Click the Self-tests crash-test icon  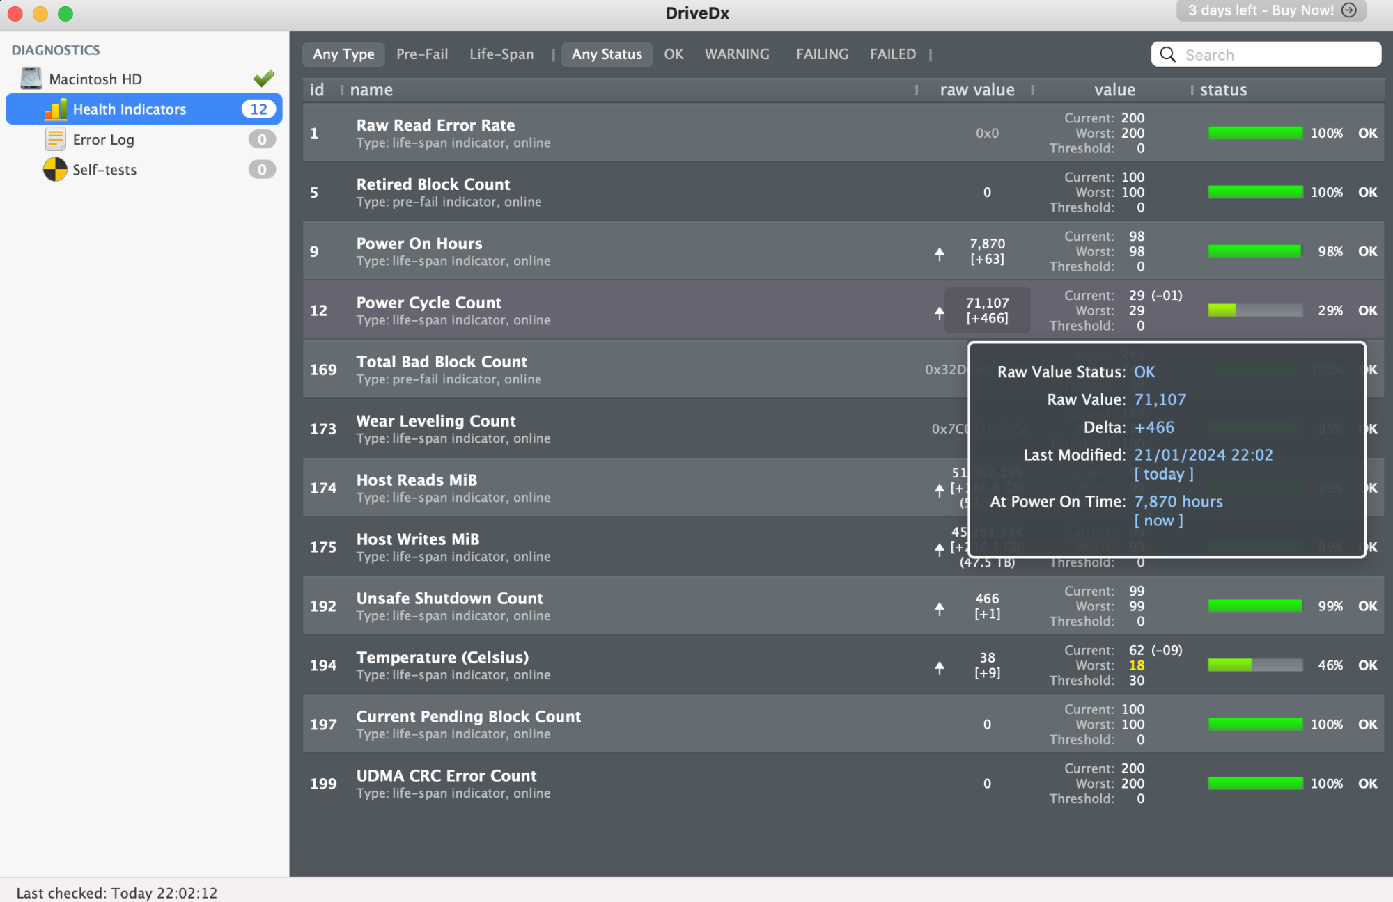56,169
